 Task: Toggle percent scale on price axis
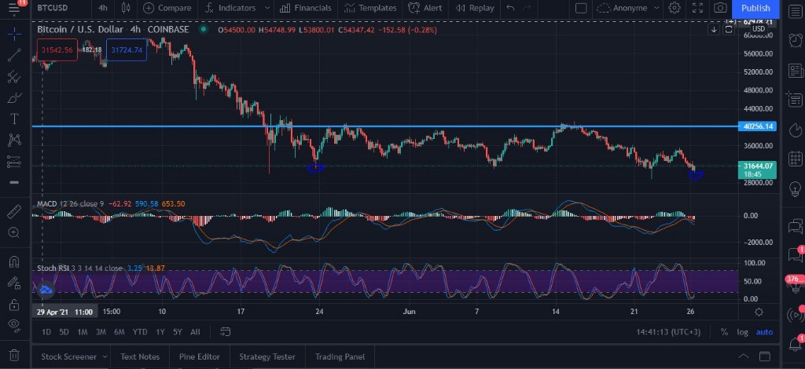coord(724,332)
